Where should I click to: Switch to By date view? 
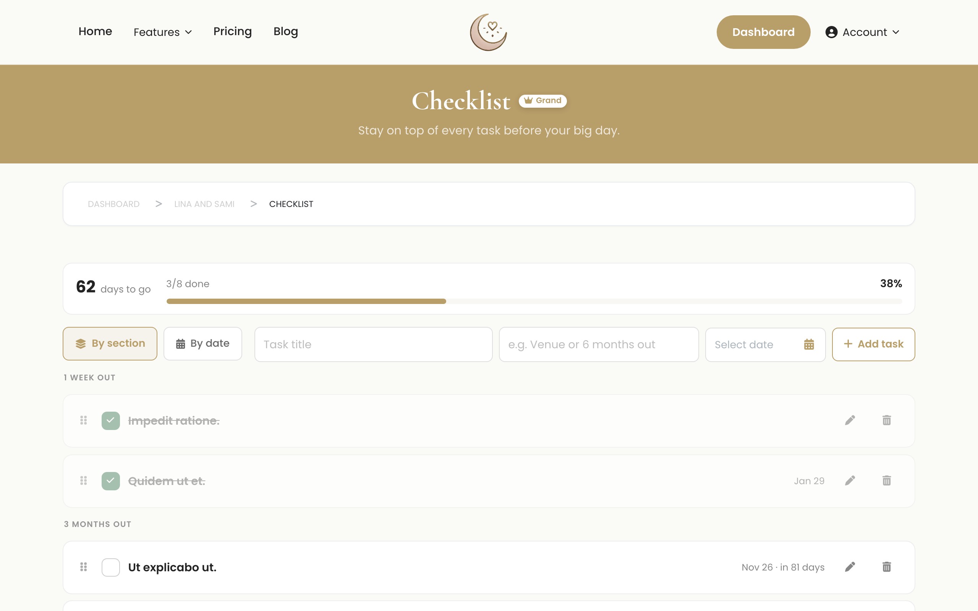(x=203, y=343)
